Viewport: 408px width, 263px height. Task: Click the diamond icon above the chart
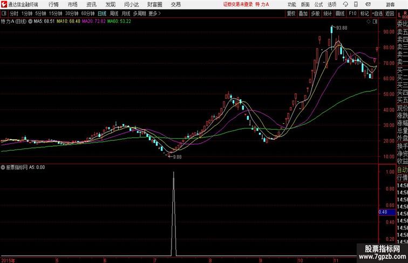coord(369,22)
